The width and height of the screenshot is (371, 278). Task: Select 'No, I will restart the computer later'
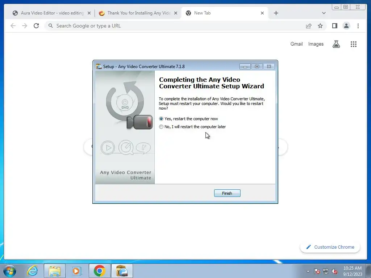pos(161,127)
